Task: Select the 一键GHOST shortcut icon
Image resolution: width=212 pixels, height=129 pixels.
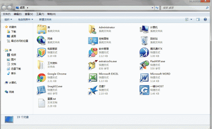Action: [144, 90]
